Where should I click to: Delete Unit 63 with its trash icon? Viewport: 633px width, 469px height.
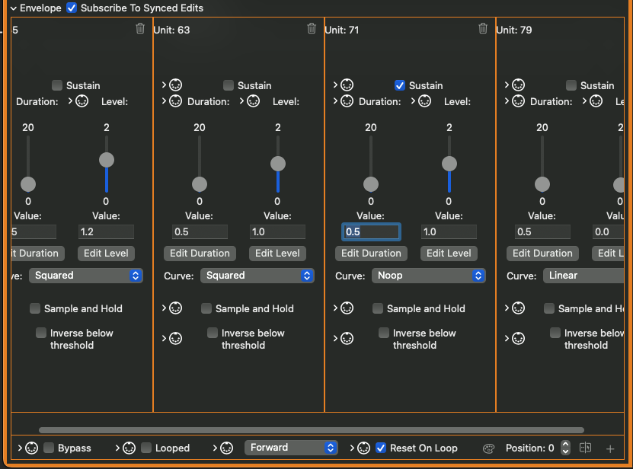click(312, 29)
